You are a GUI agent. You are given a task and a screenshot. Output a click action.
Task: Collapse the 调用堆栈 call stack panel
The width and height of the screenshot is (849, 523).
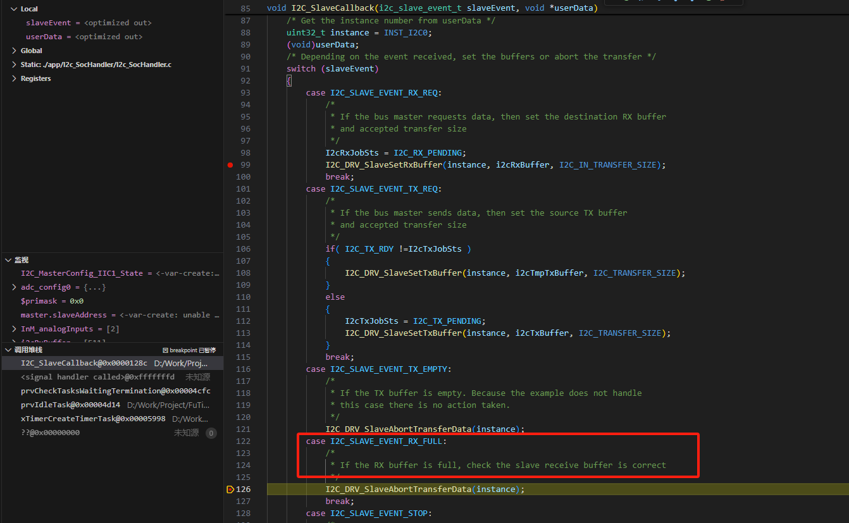(x=8, y=350)
